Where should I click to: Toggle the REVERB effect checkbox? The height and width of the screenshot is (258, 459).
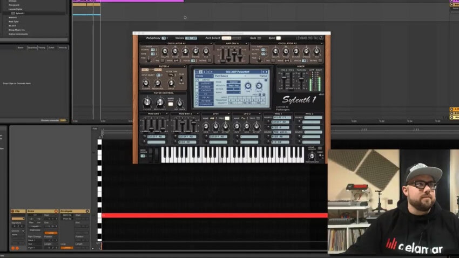[197, 101]
